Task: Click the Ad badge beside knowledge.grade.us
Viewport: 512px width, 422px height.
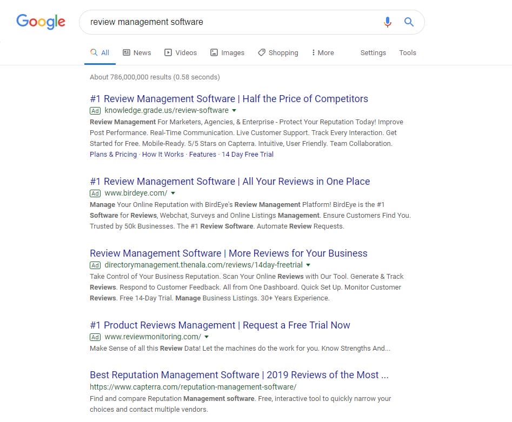Action: (x=95, y=111)
